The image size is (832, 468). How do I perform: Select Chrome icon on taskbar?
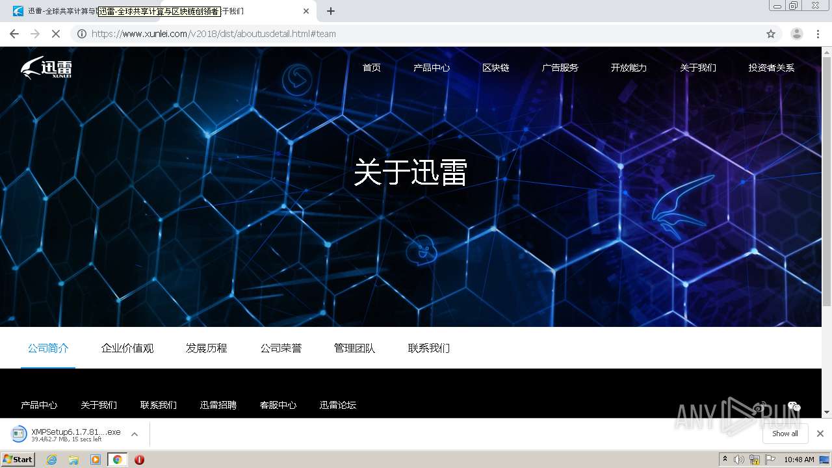coord(117,460)
